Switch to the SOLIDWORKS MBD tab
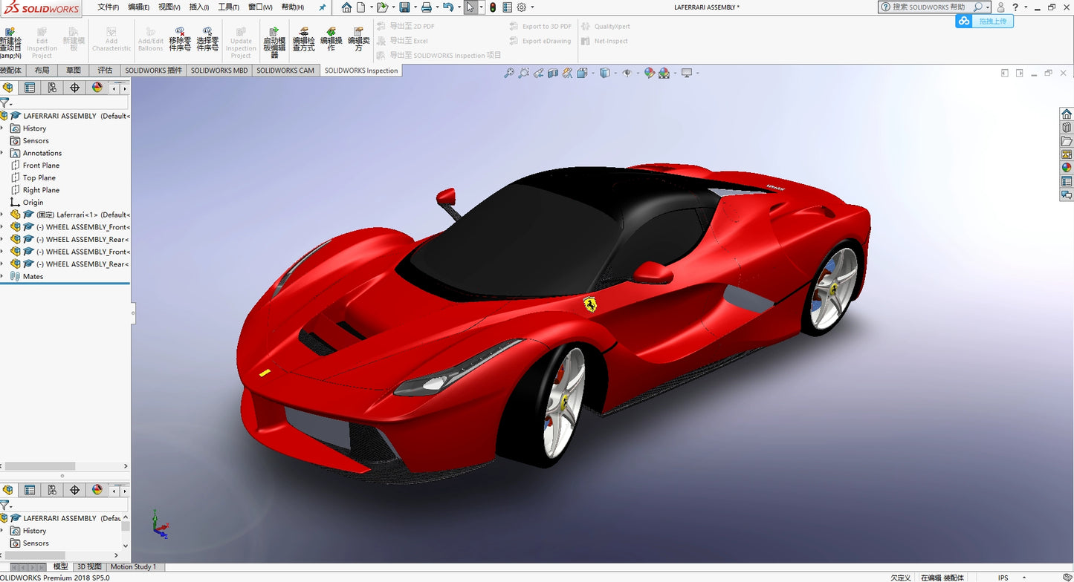1074x582 pixels. tap(219, 71)
